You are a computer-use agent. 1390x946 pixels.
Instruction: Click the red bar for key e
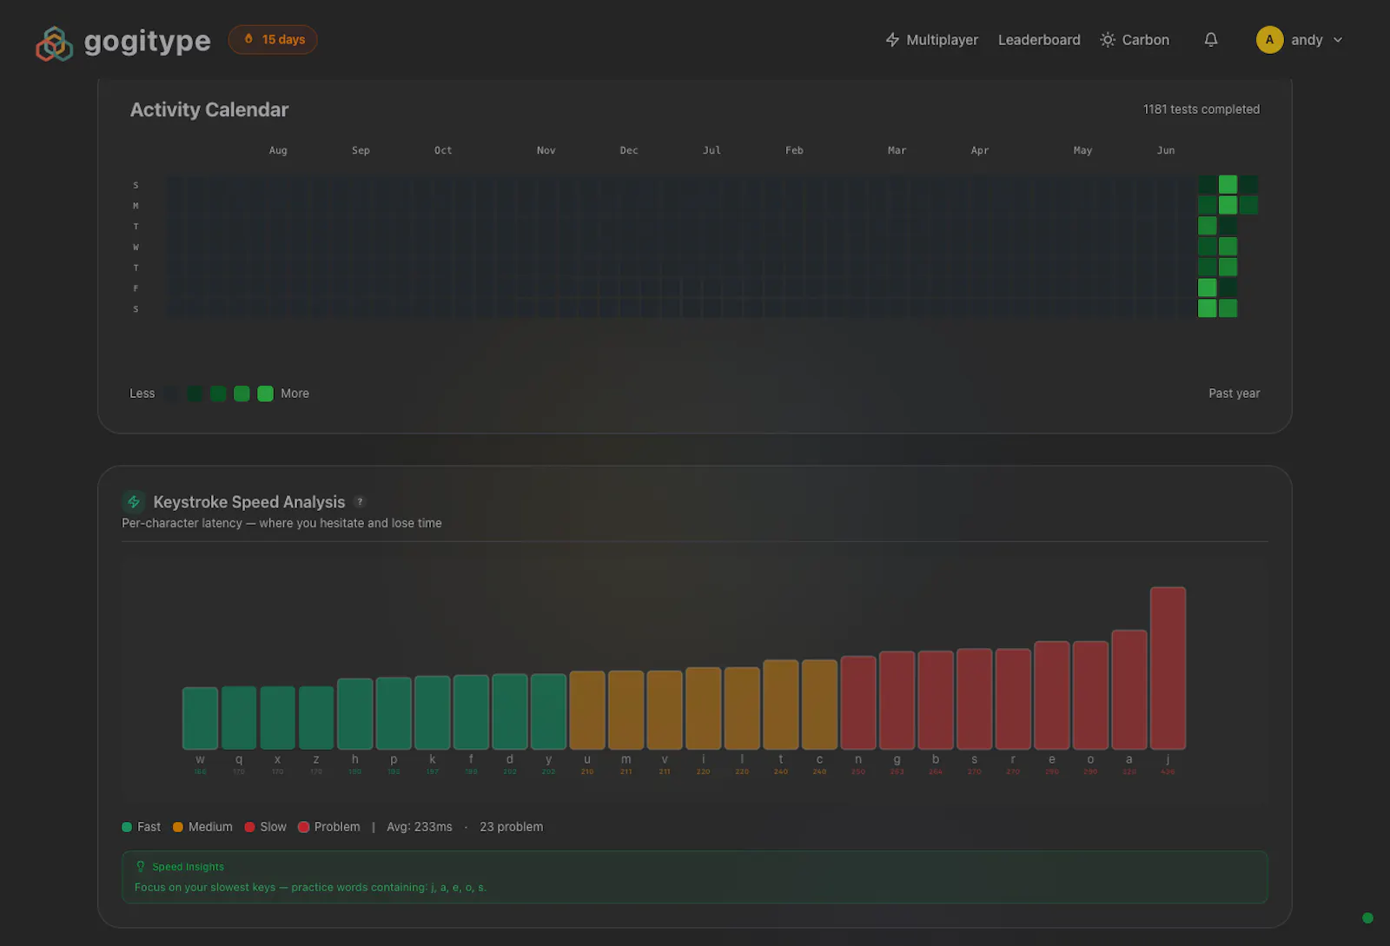point(1051,695)
